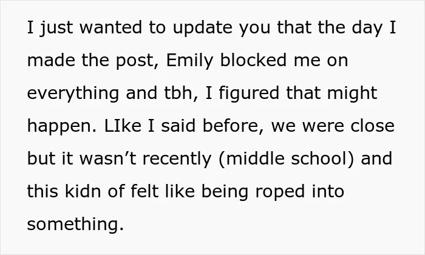This screenshot has width=425, height=255.
Task: Click the word 'blocked' in the paragraph
Action: (253, 60)
